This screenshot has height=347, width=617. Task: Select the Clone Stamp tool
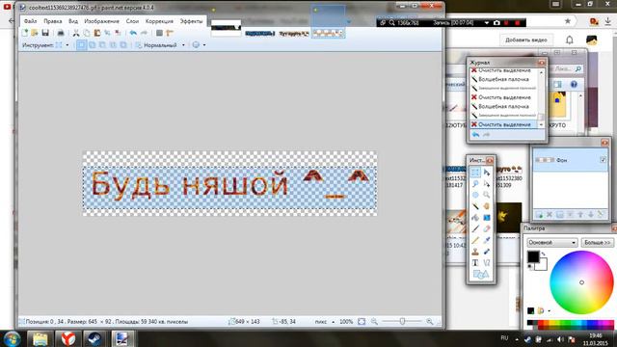pos(475,252)
